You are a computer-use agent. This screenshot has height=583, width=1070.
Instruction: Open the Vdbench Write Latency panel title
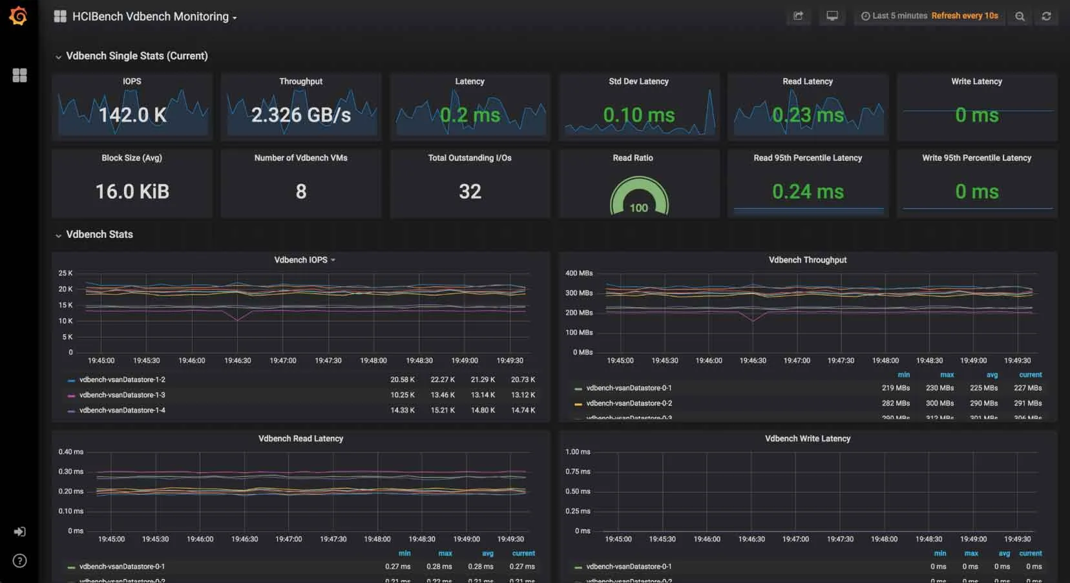coord(808,438)
